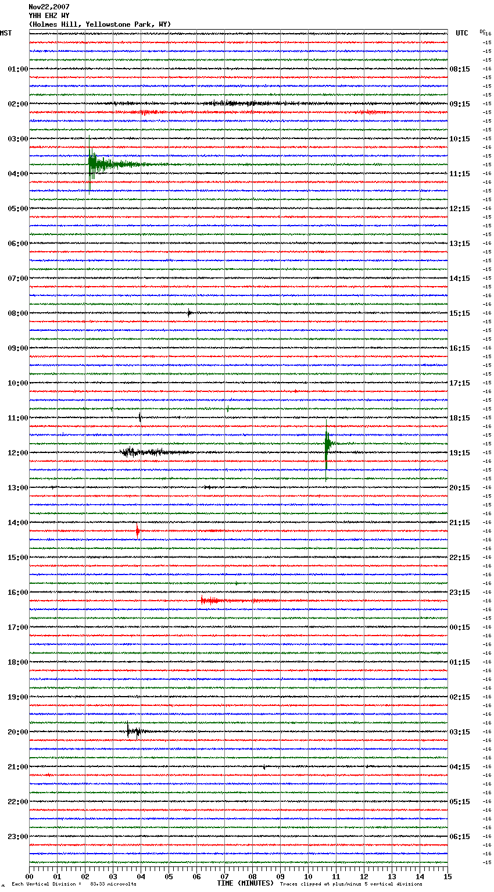
Task: Click the UTC timezone header
Action: pos(462,33)
